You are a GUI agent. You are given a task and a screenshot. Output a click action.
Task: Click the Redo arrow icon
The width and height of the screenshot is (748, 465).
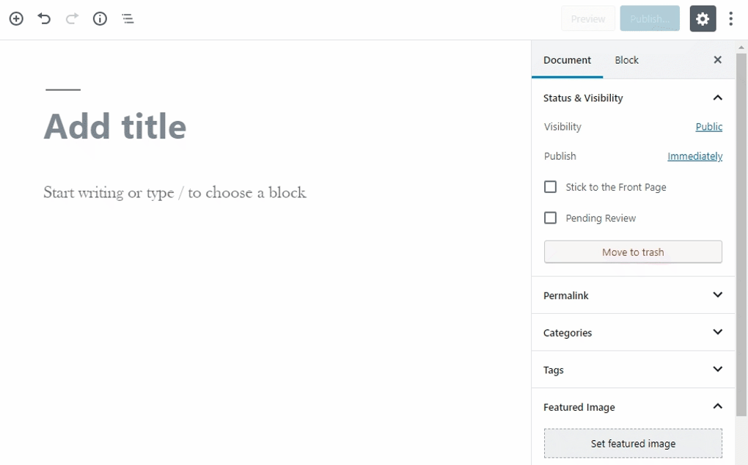click(72, 19)
